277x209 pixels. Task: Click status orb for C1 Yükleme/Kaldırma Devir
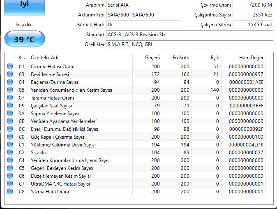10,145
